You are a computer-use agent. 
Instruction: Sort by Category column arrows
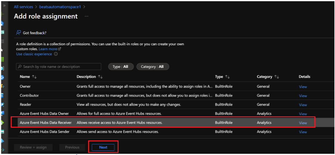(277, 77)
